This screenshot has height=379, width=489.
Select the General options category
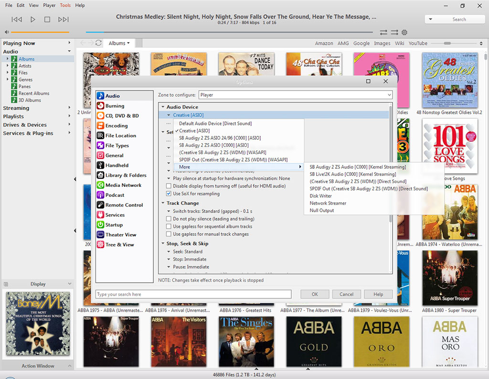(x=124, y=155)
